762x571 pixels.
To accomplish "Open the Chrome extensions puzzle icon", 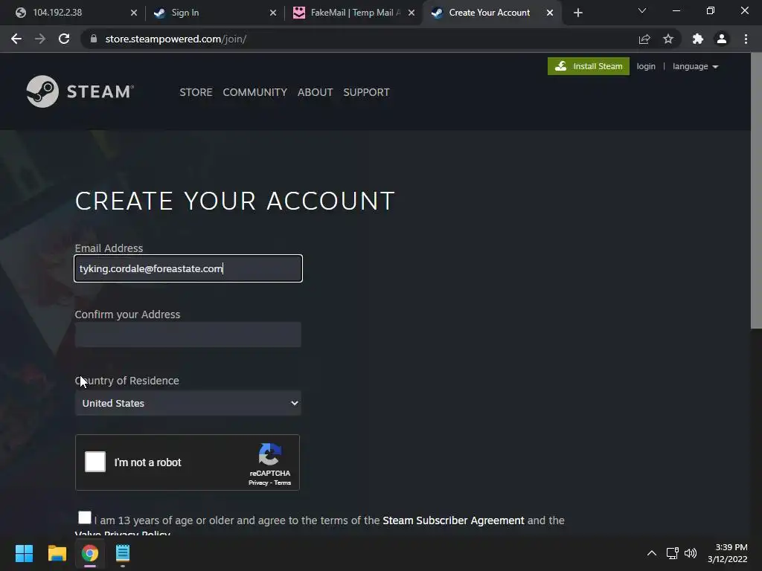I will pos(698,39).
